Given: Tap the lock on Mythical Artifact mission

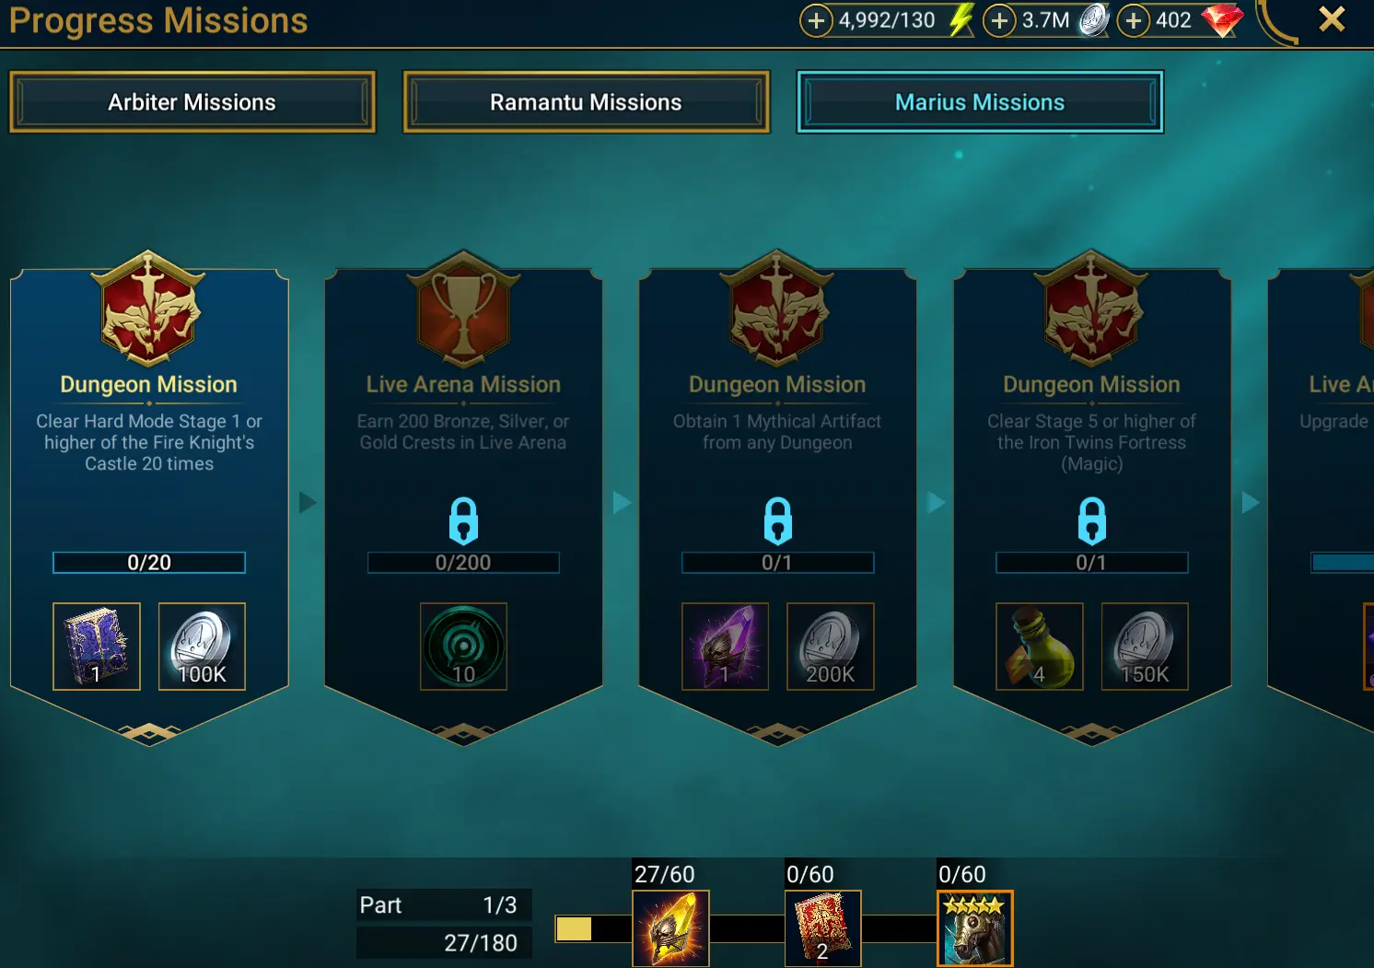Looking at the screenshot, I should click(777, 520).
